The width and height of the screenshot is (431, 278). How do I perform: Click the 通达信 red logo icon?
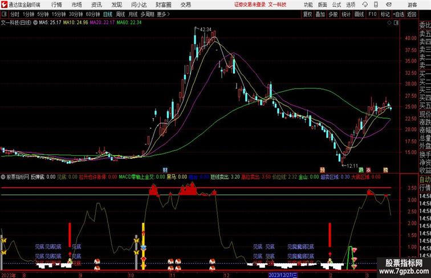coord(4,5)
